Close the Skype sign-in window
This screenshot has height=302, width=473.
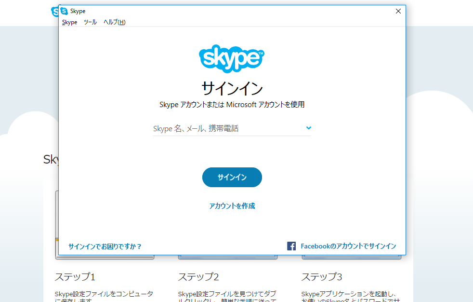(398, 11)
